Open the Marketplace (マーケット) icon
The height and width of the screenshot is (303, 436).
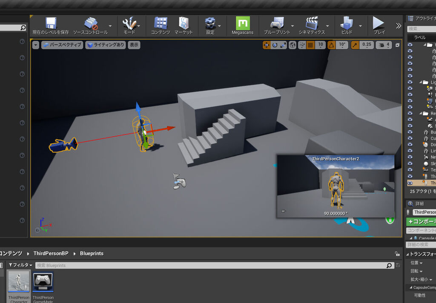point(184,23)
